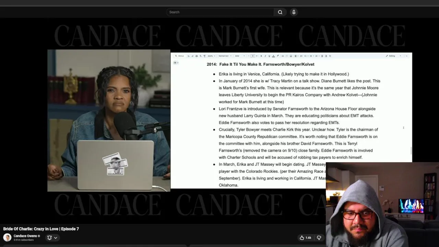Image resolution: width=439 pixels, height=247 pixels.
Task: Run spelling and grammar check icon
Action: (x=201, y=56)
